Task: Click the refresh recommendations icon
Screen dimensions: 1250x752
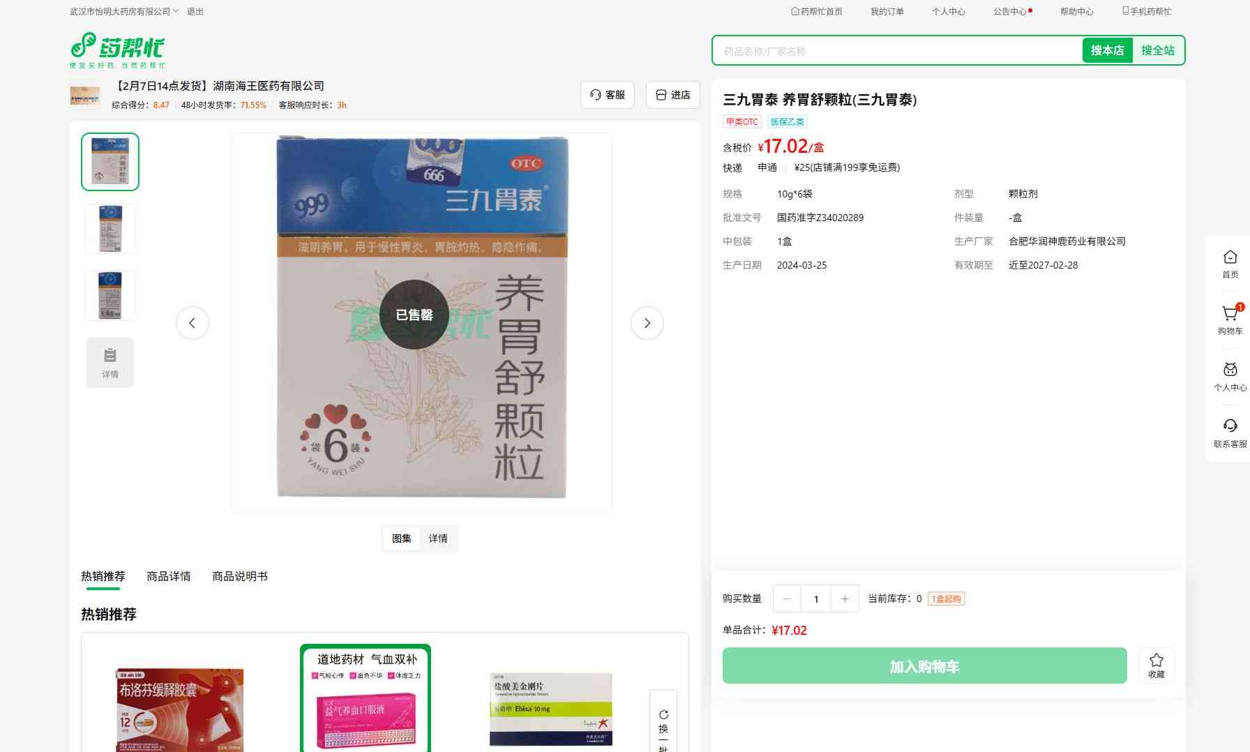Action: coord(663,714)
